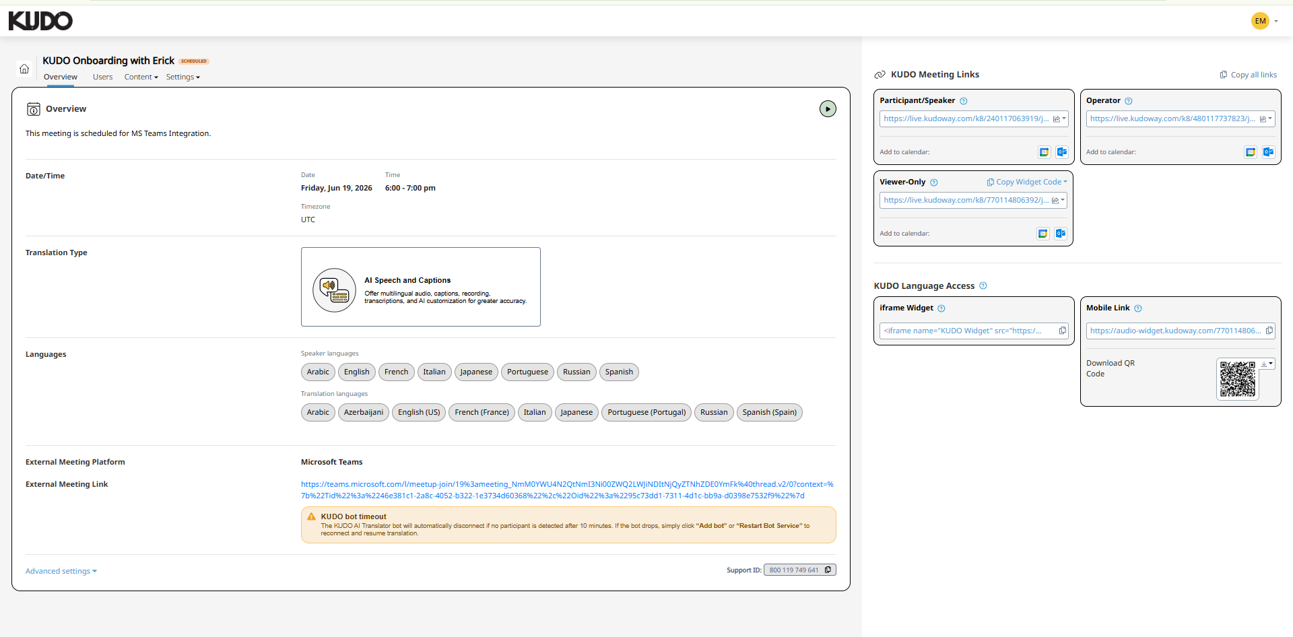Open share options for Viewer-Only link
Screen dimensions: 1293x637
pos(1058,201)
